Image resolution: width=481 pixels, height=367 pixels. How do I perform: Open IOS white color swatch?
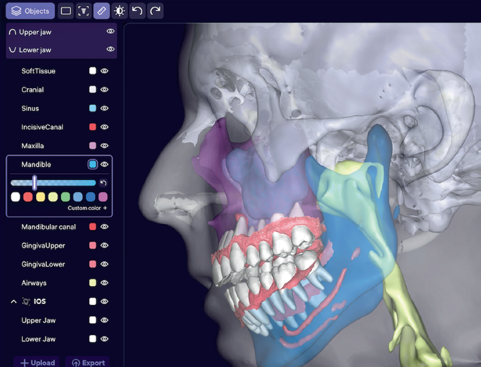pos(92,301)
